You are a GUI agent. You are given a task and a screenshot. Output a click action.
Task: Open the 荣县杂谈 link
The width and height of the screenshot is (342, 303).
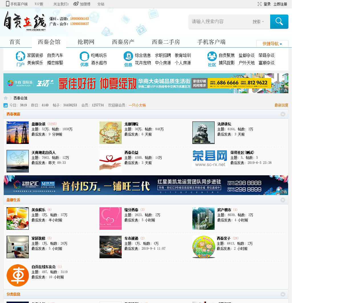[266, 55]
